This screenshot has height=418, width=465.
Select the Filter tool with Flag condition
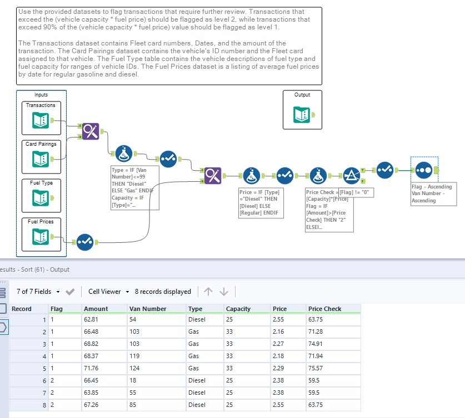[x=352, y=176]
